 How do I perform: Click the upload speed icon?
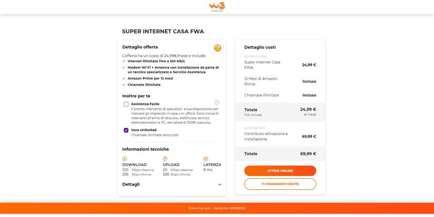click(165, 159)
